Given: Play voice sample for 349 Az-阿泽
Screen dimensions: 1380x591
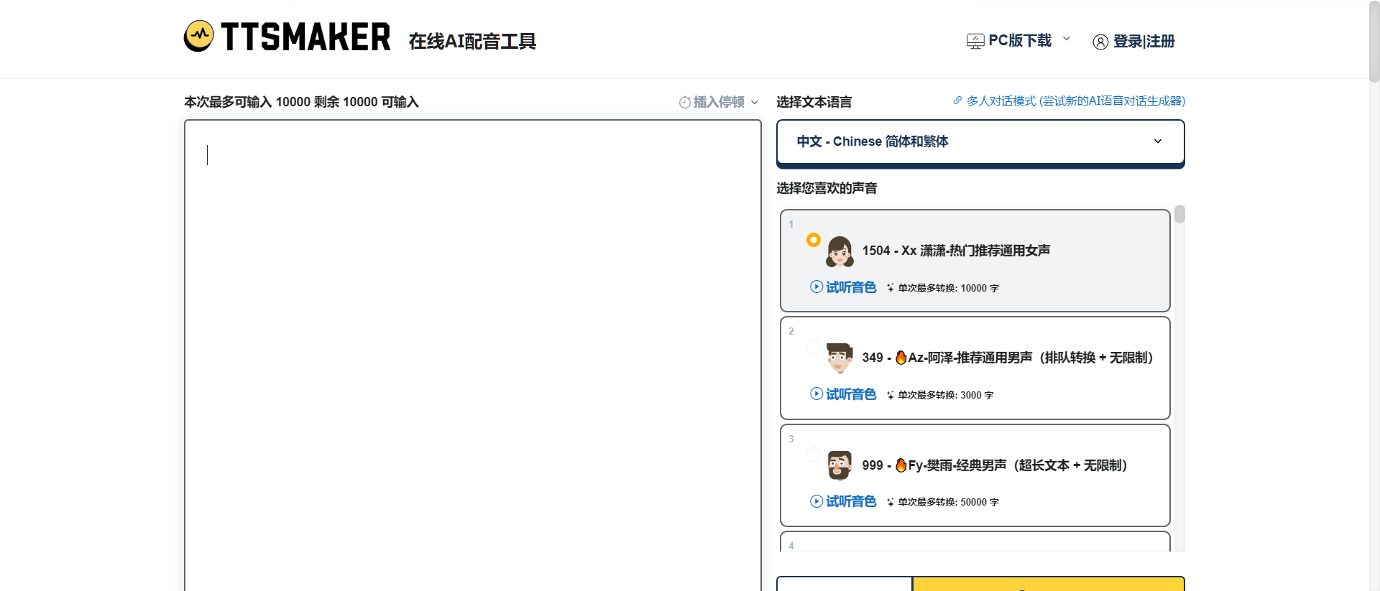Looking at the screenshot, I should [843, 394].
